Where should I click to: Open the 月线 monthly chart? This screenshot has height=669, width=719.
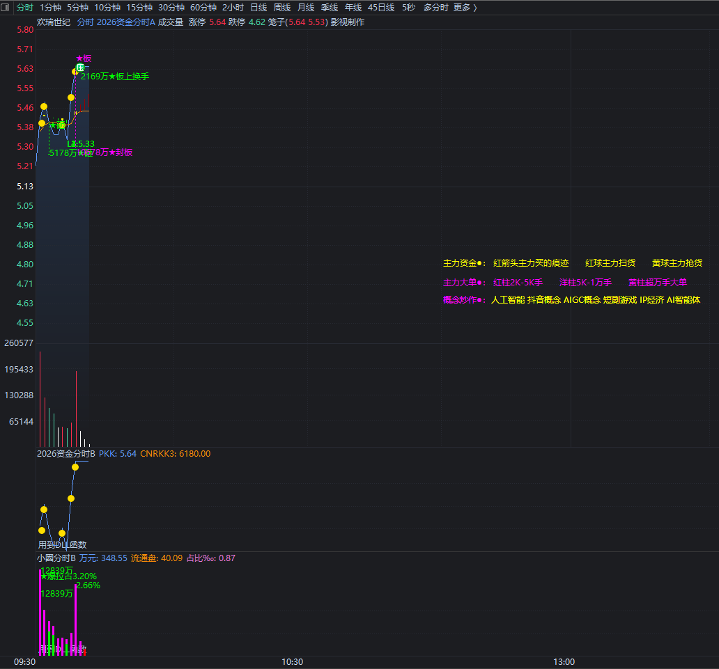(x=306, y=8)
